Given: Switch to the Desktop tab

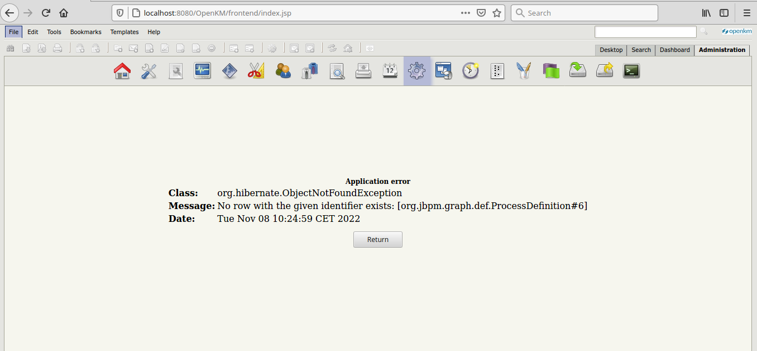Looking at the screenshot, I should 611,50.
